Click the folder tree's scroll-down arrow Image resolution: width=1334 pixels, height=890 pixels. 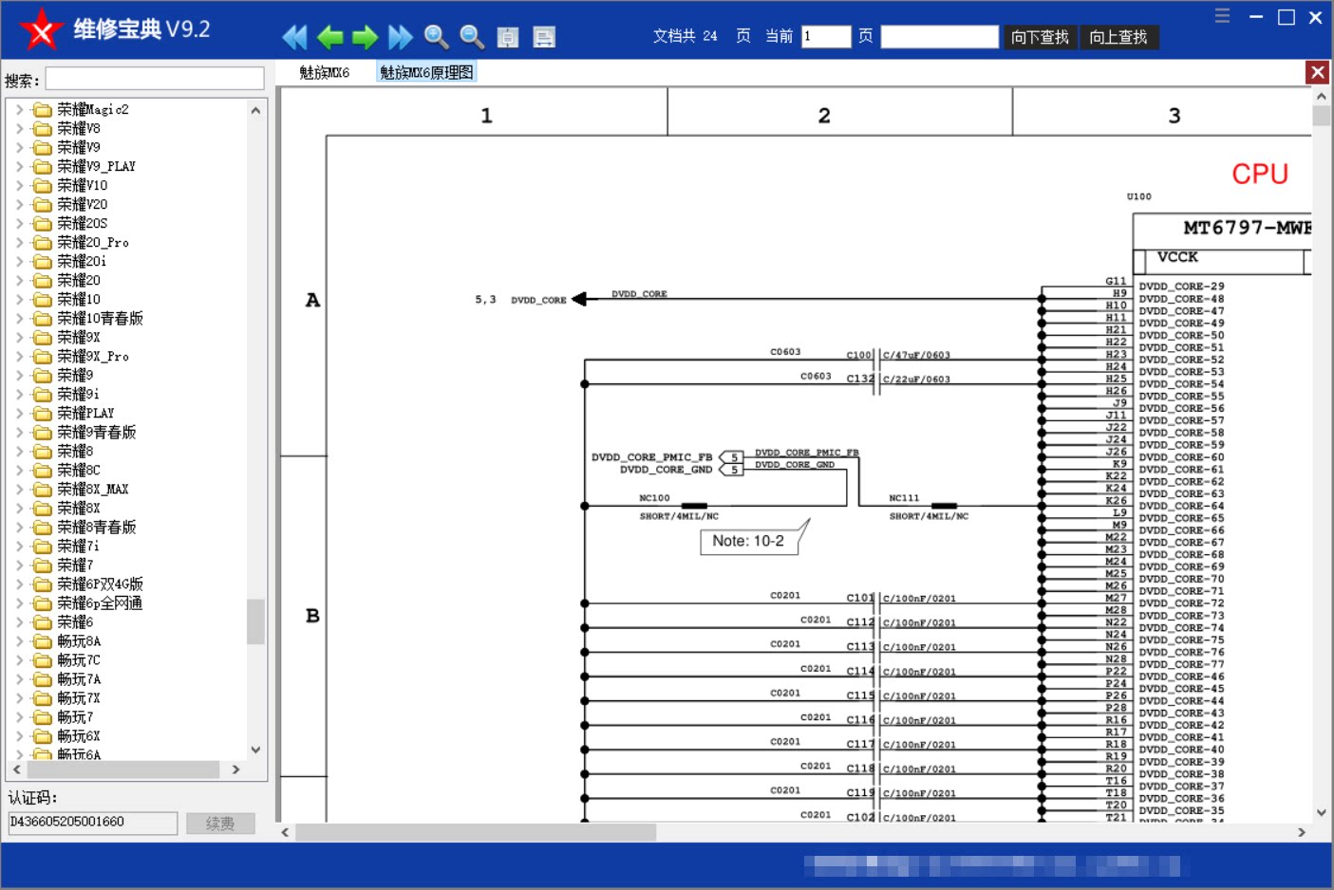coord(255,750)
